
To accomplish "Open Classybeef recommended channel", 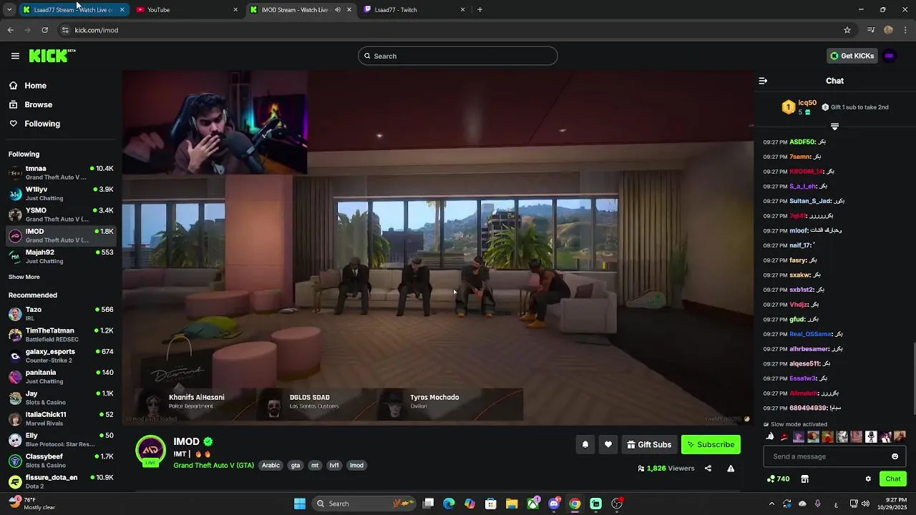I will (61, 460).
